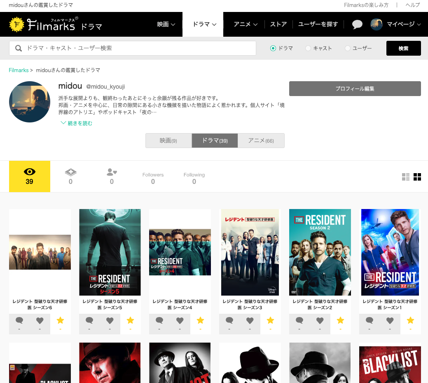The height and width of the screenshot is (383, 428).
Task: Open the レジデント シーズン4 poster image
Action: [x=180, y=252]
